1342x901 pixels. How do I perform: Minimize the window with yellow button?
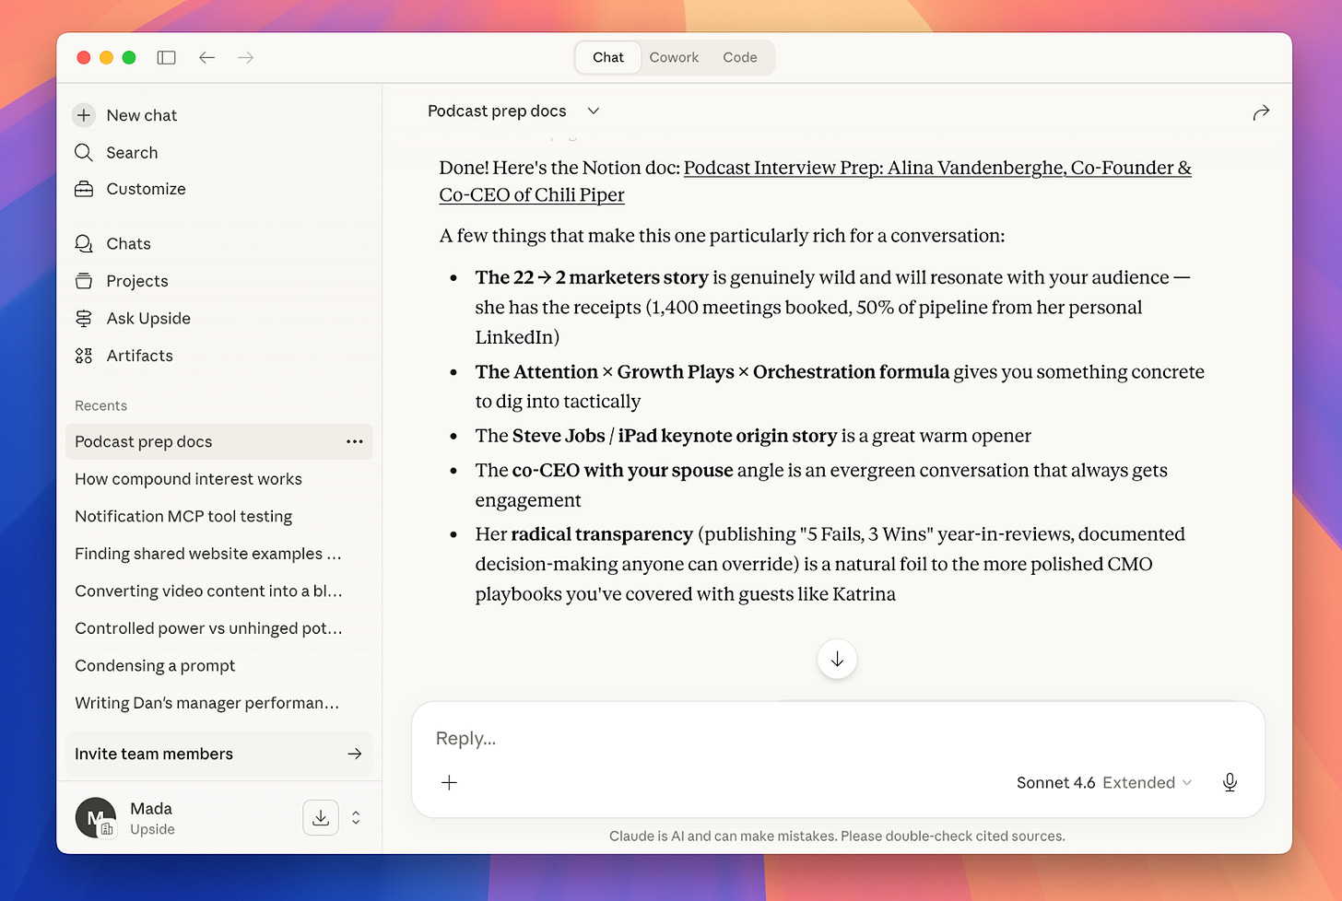(x=106, y=57)
